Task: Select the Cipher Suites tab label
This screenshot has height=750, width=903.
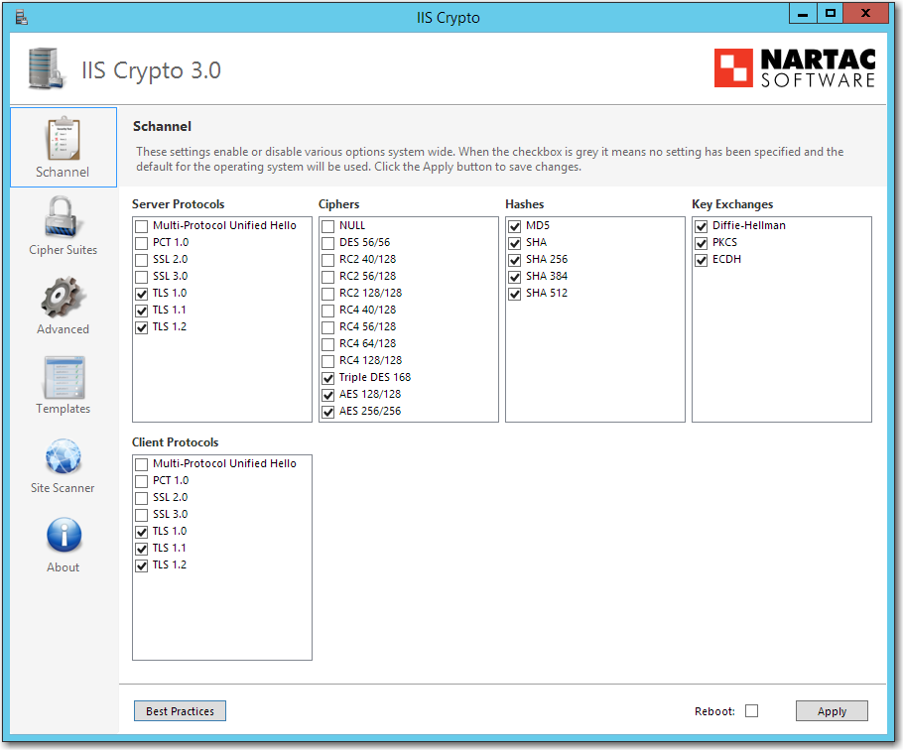Action: pyautogui.click(x=63, y=250)
